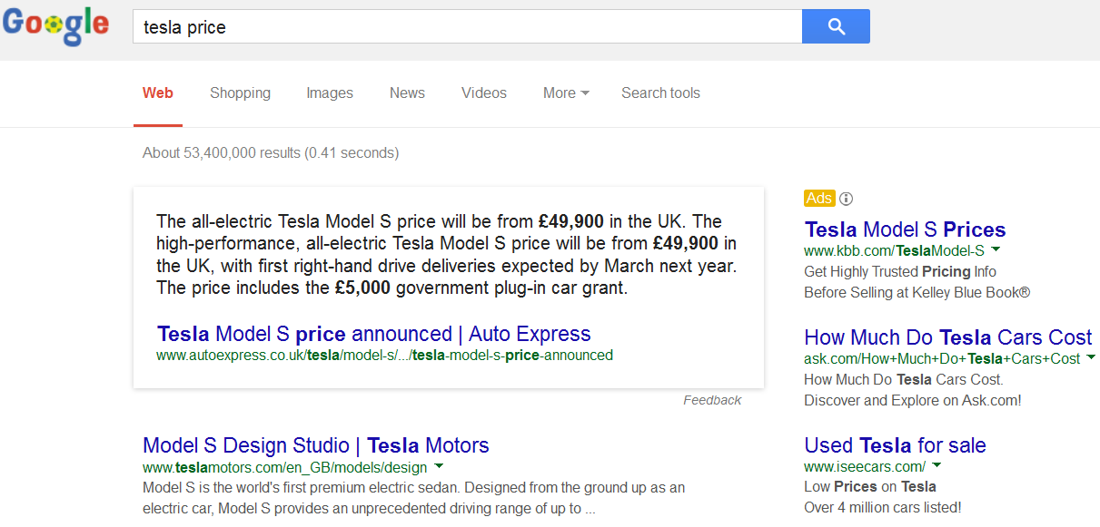This screenshot has height=527, width=1100.
Task: Open Tesla Model S Prices ad
Action: tap(905, 229)
